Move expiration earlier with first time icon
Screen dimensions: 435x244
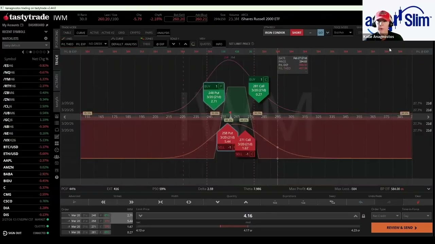pyautogui.click(x=275, y=202)
